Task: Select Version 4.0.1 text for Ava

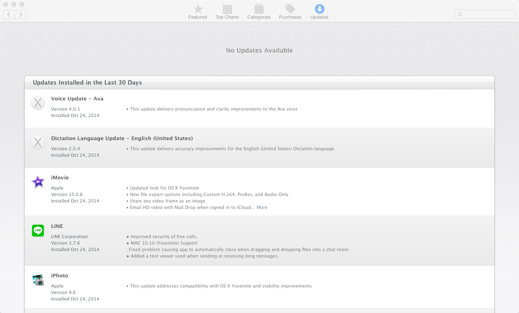Action: point(66,109)
